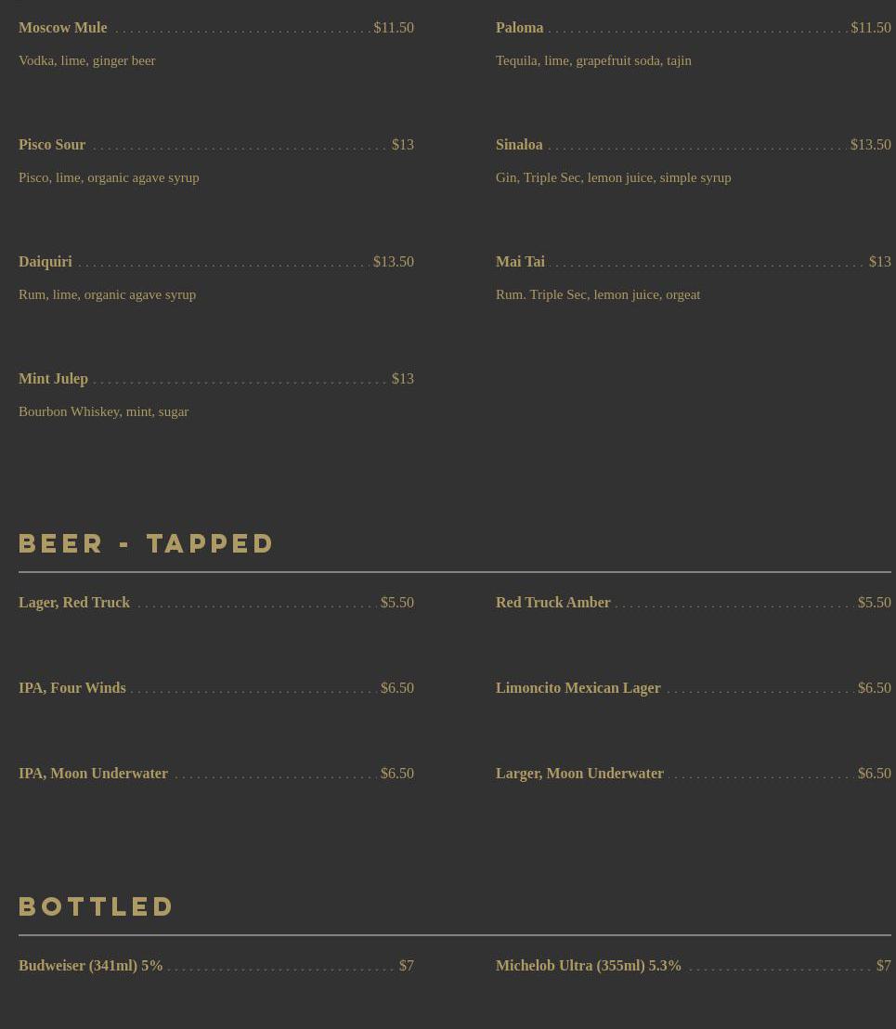The height and width of the screenshot is (1029, 896).
Task: Open the Sinaloa cocktail entry
Action: coord(519,145)
